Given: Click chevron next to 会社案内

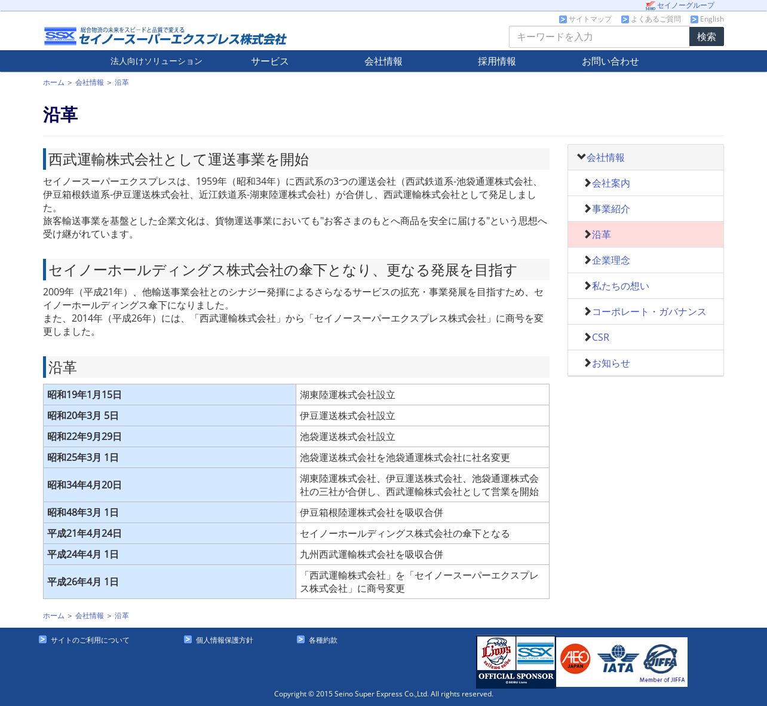Looking at the screenshot, I should click(x=588, y=183).
